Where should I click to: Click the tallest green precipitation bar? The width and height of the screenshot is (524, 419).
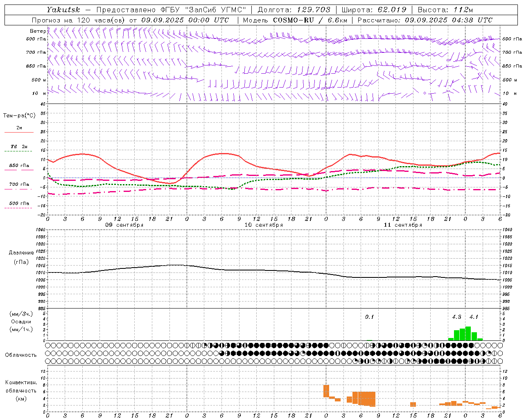[x=468, y=333]
